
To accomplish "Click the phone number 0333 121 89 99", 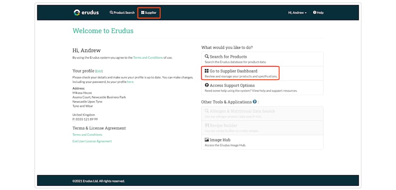I will pyautogui.click(x=87, y=119).
